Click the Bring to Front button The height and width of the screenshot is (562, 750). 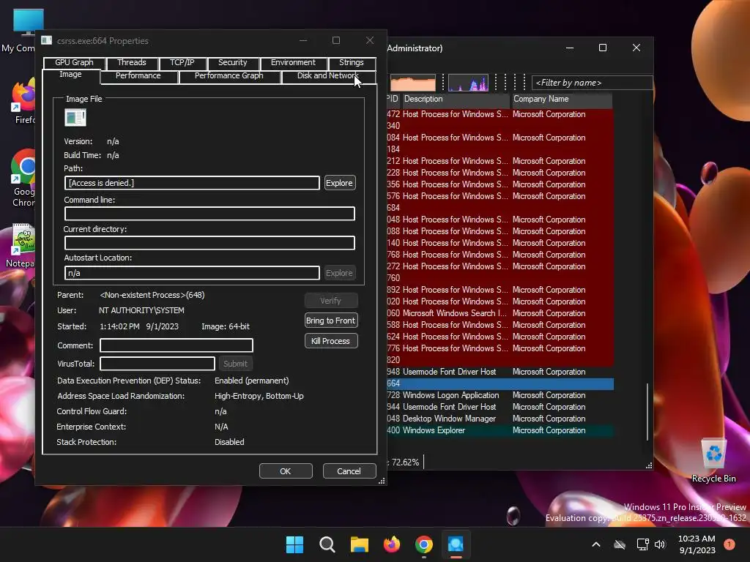click(x=331, y=321)
